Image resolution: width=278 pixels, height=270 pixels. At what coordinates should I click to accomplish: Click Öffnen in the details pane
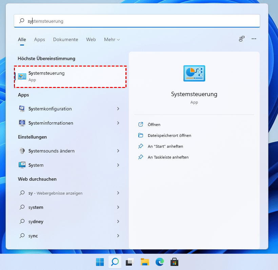pyautogui.click(x=154, y=125)
